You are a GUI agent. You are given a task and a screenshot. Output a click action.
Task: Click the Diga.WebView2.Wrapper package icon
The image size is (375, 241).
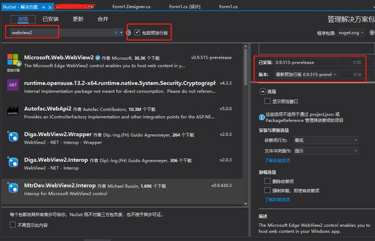(x=13, y=137)
